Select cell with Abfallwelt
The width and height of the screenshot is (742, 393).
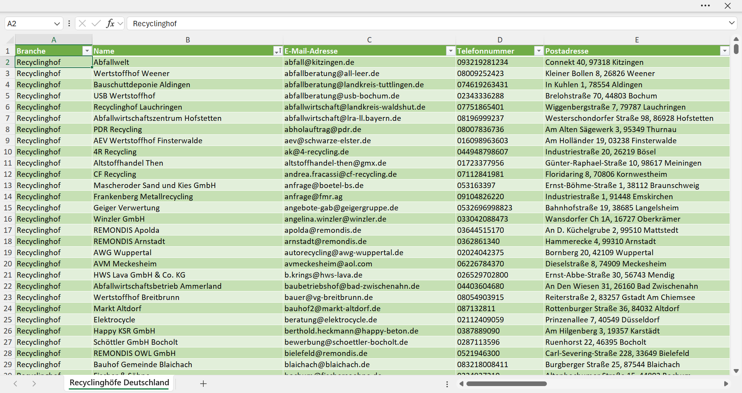pyautogui.click(x=188, y=62)
